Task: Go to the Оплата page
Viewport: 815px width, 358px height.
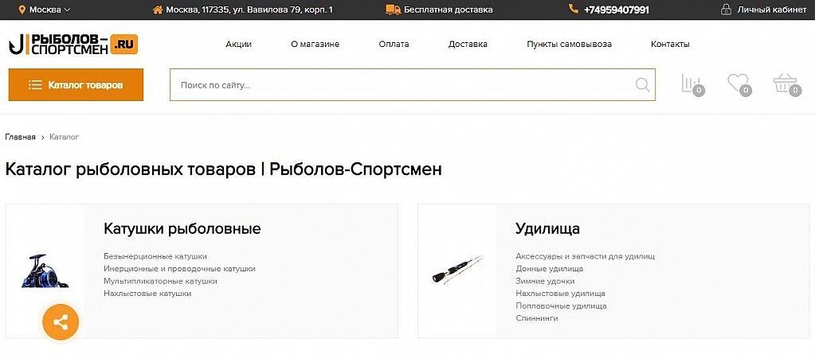Action: click(x=394, y=45)
